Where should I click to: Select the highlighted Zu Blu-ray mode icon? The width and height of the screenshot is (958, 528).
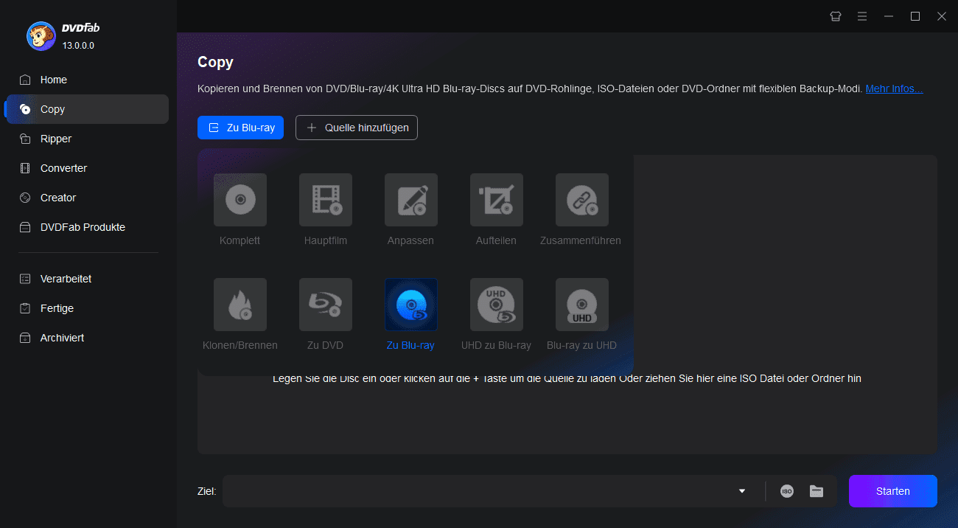410,305
